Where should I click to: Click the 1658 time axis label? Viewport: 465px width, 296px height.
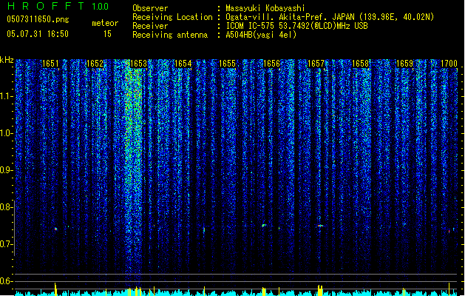pyautogui.click(x=360, y=64)
